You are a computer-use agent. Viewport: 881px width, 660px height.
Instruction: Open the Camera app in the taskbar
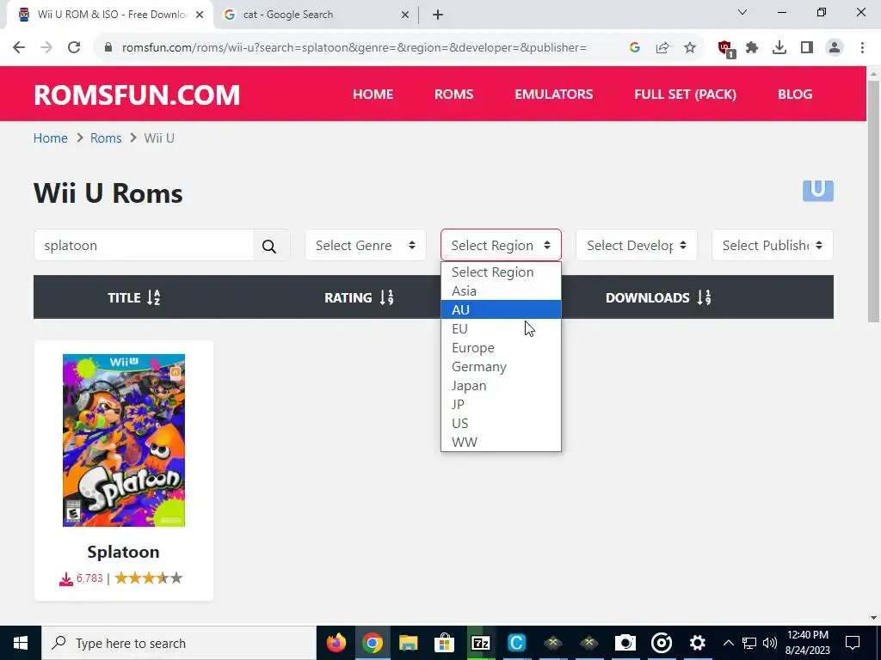(x=625, y=643)
